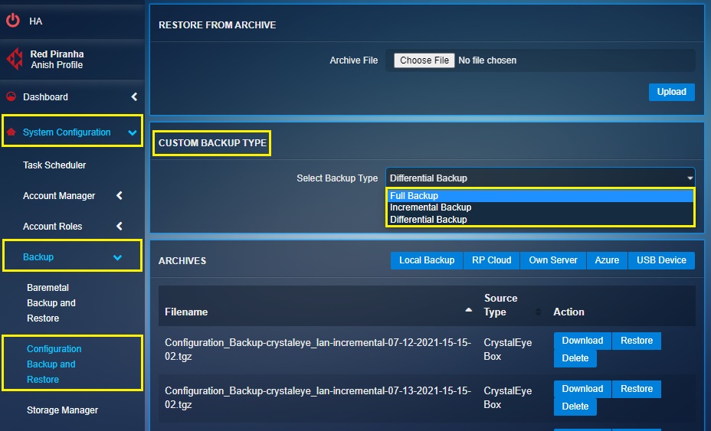
Task: Click the Archive File label
Action: coord(353,60)
